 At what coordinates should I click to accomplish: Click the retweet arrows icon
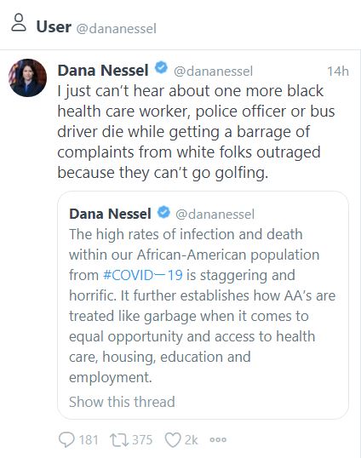pos(119,440)
